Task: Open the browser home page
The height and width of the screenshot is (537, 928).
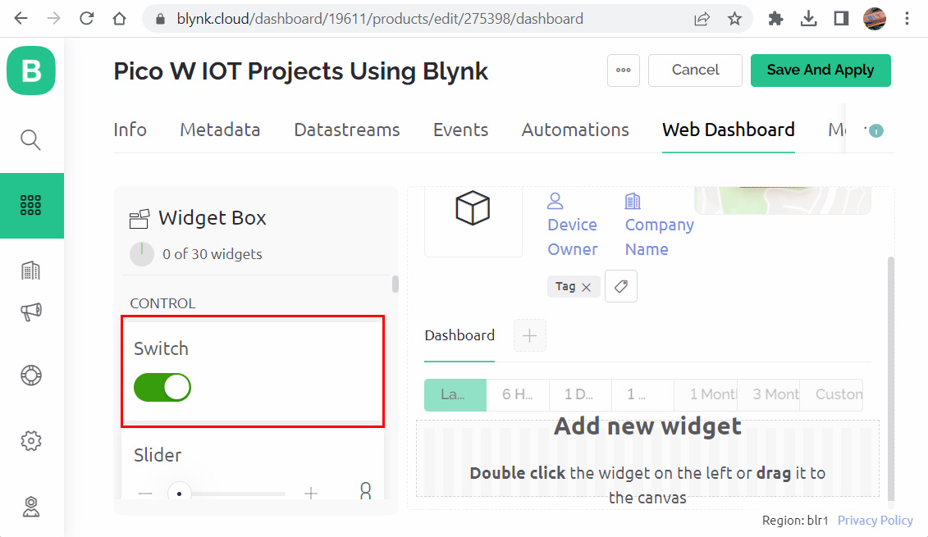Action: point(120,18)
